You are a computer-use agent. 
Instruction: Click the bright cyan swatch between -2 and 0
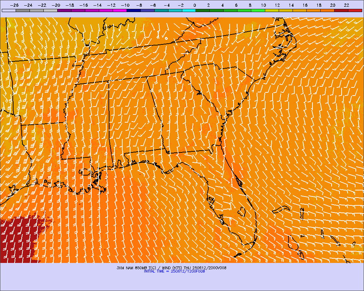click(189, 10)
